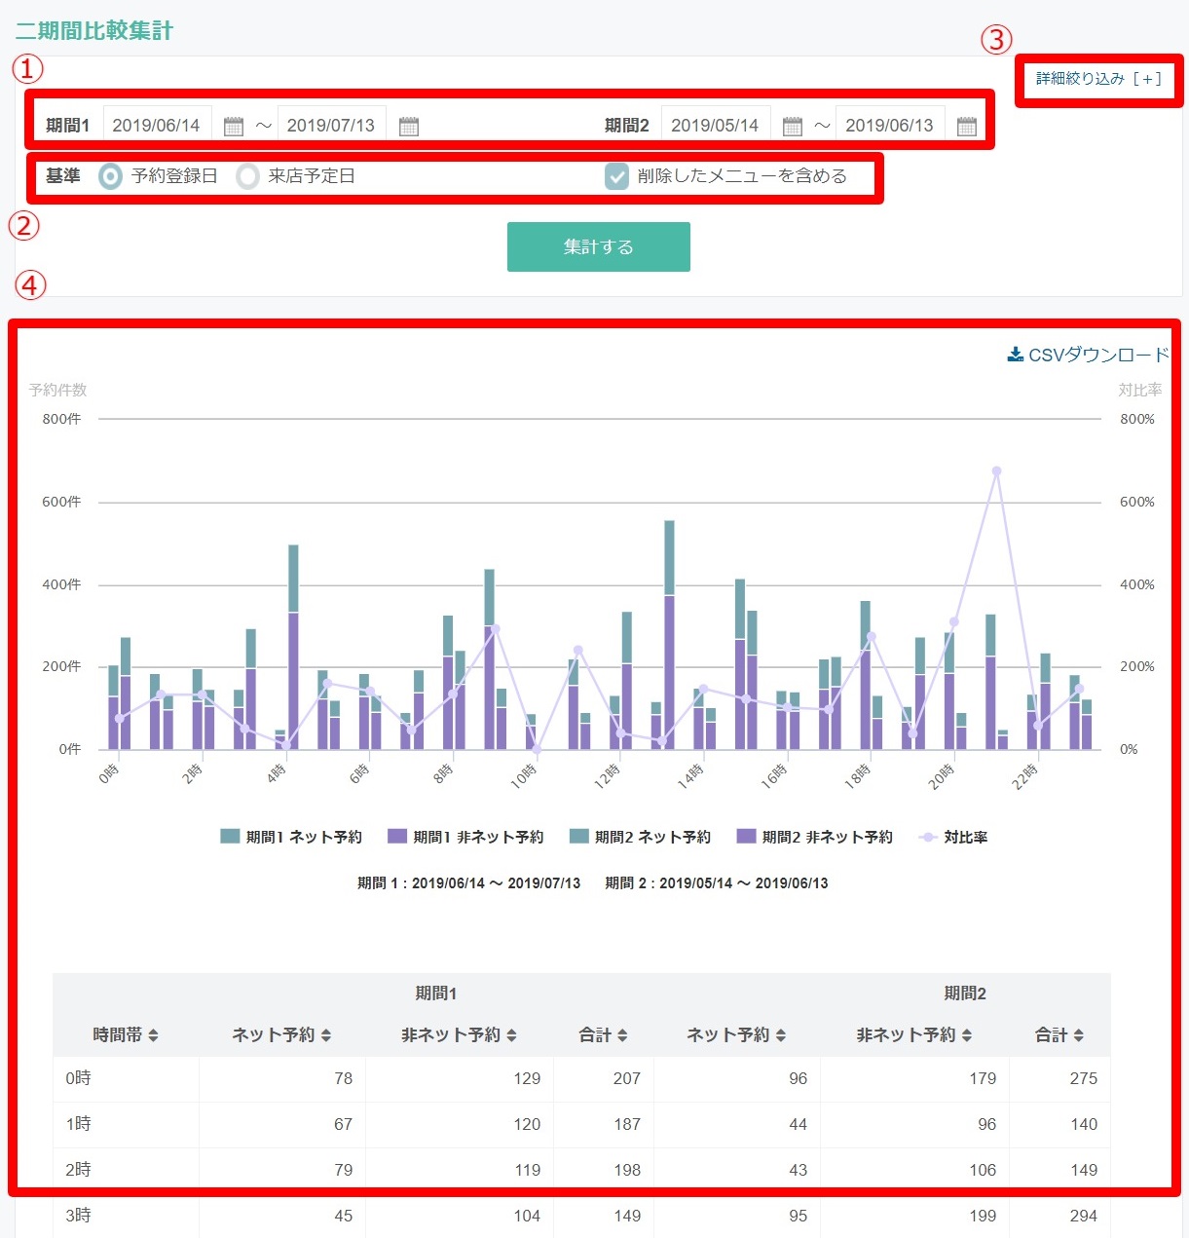Sort by 期間2 合計 column

point(1059,1035)
